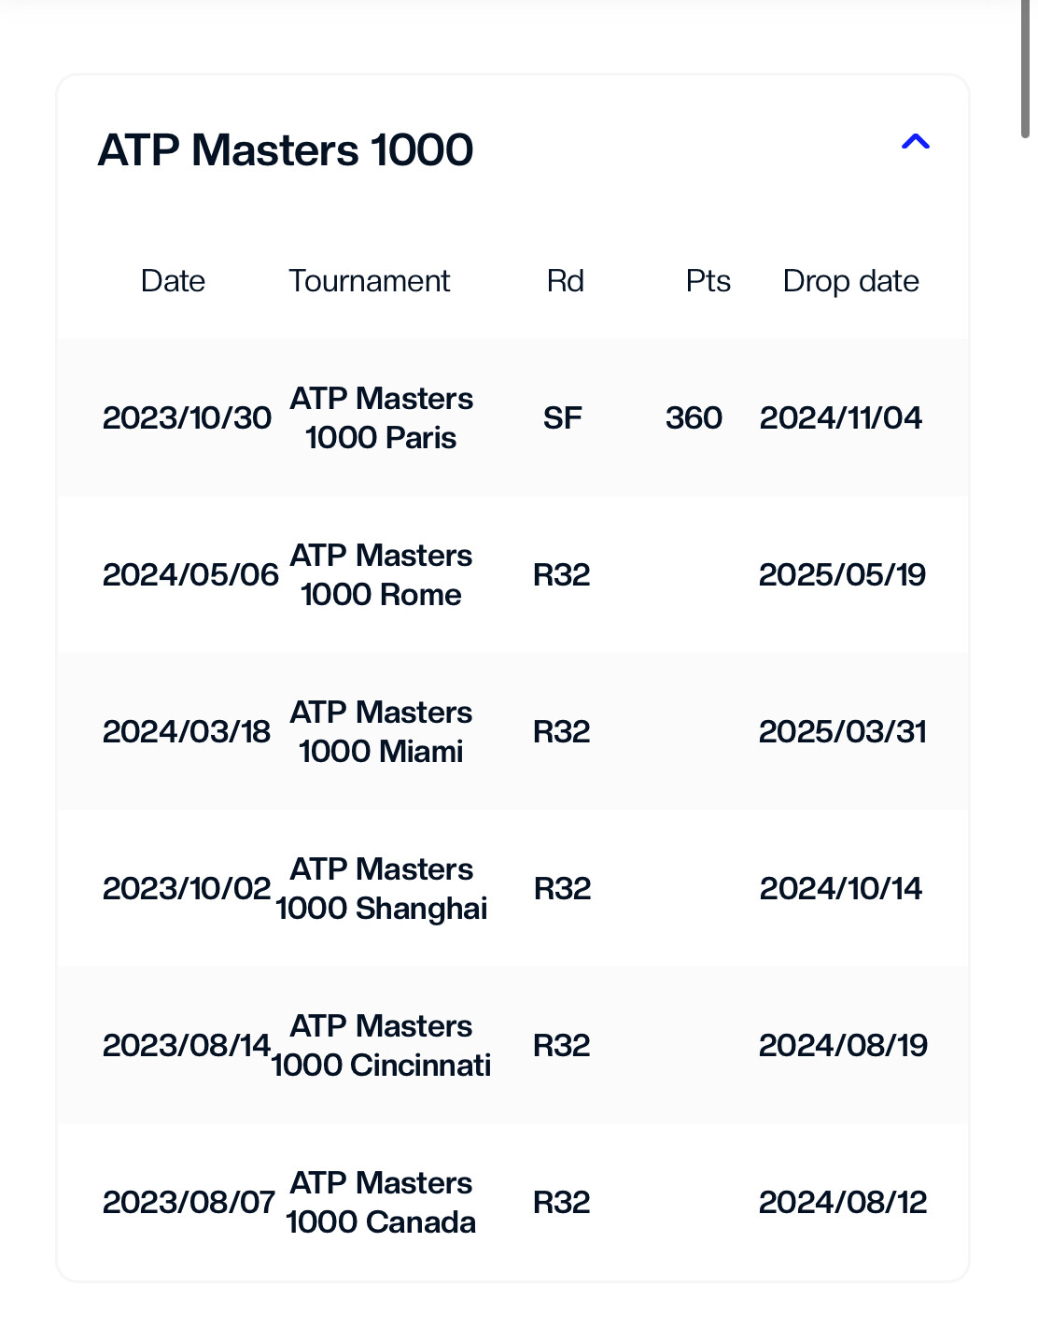Click the Rd column header
Viewport: 1038px width, 1327px height.
(566, 281)
